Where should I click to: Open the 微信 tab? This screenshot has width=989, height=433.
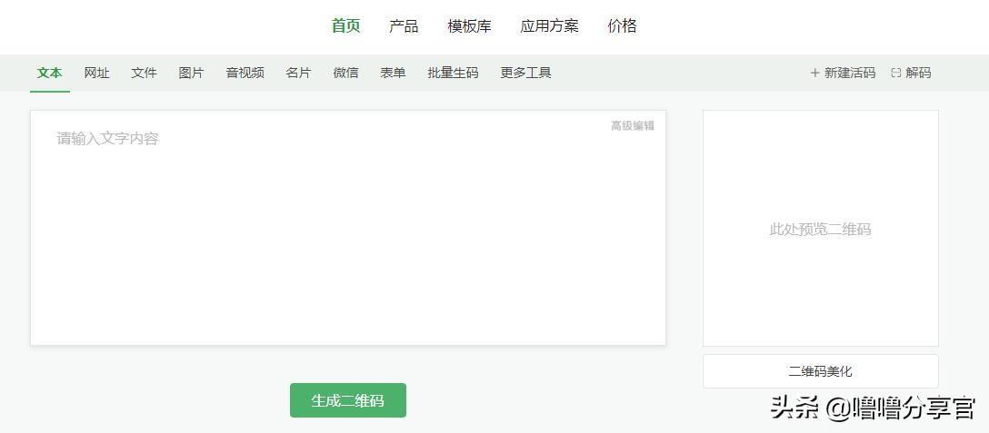click(345, 73)
